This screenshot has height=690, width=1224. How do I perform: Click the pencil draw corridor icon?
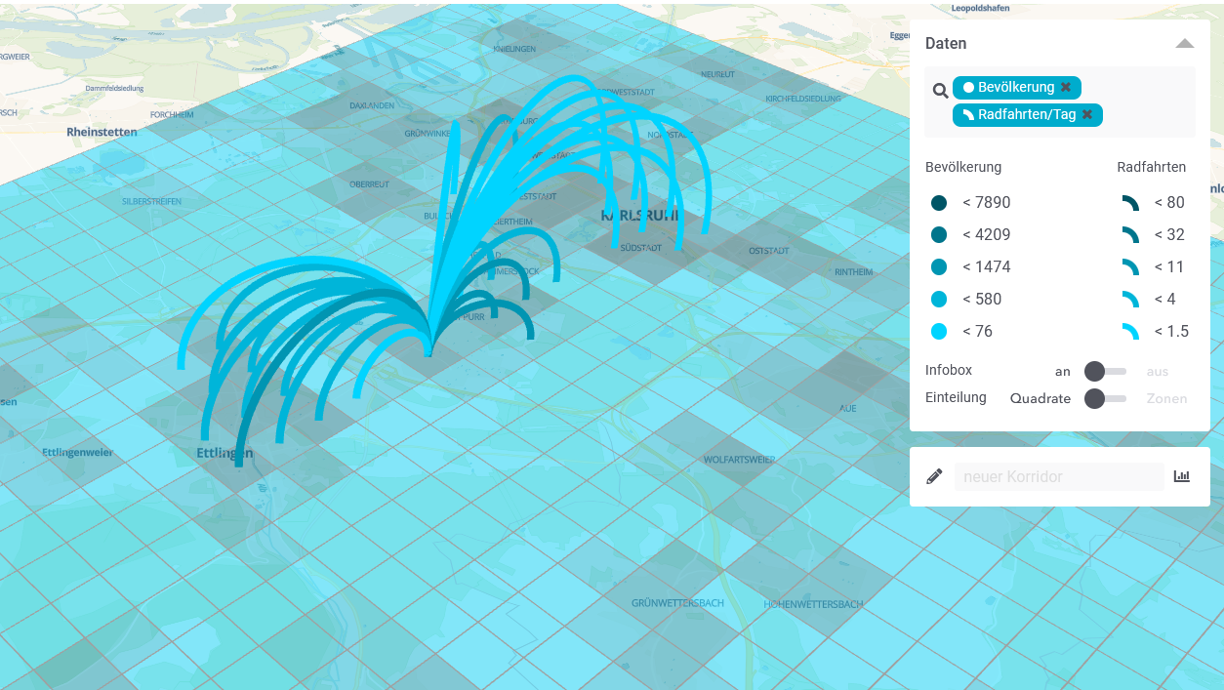pyautogui.click(x=934, y=476)
